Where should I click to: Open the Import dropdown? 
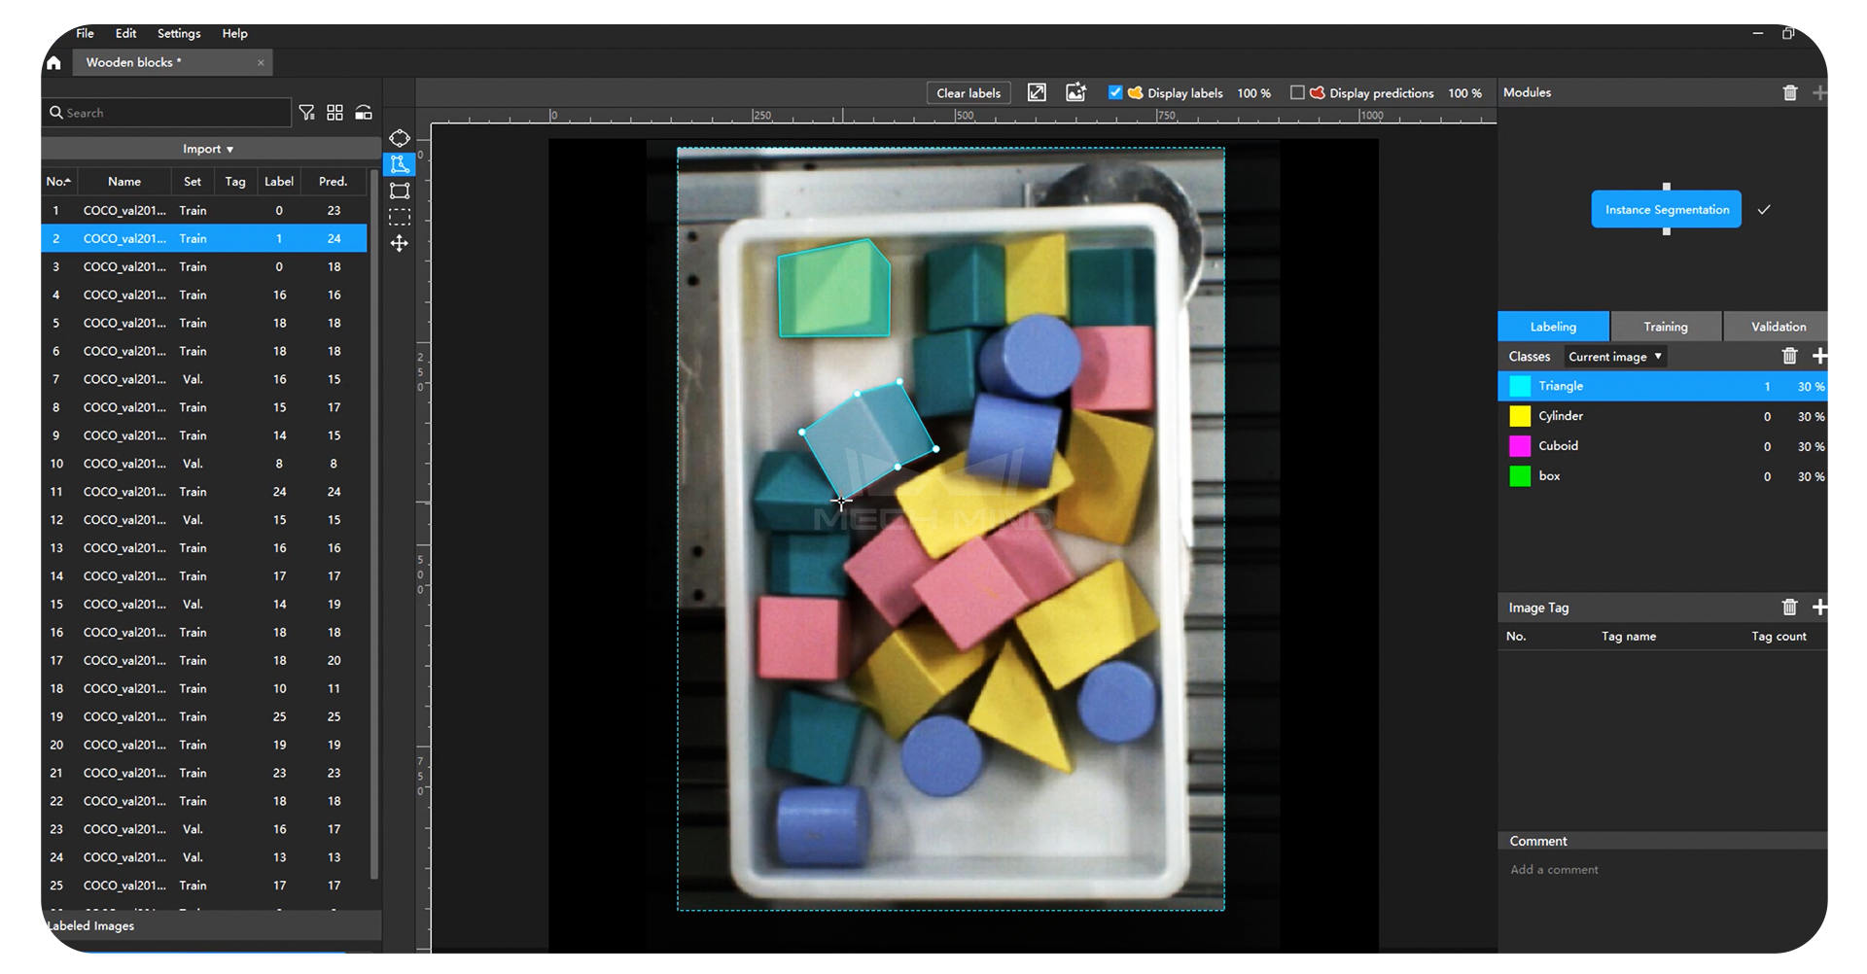pyautogui.click(x=207, y=148)
